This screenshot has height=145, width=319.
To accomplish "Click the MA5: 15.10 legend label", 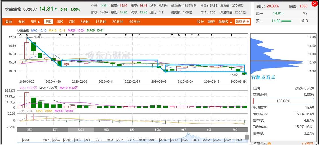I will [x=39, y=30].
